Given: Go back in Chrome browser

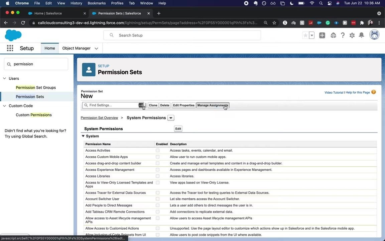Looking at the screenshot, I should (x=6, y=23).
